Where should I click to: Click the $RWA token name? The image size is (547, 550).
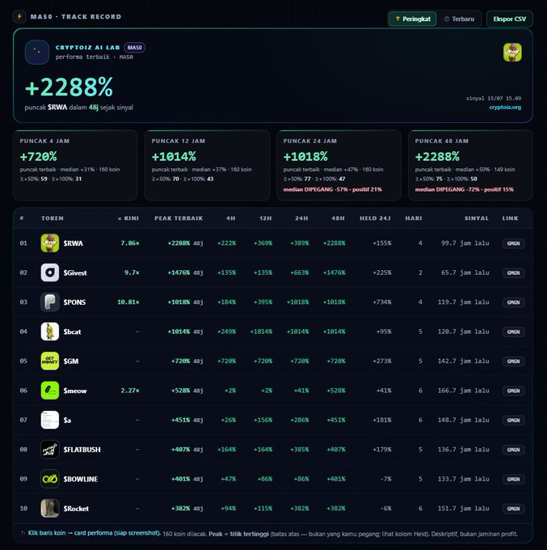coord(73,243)
